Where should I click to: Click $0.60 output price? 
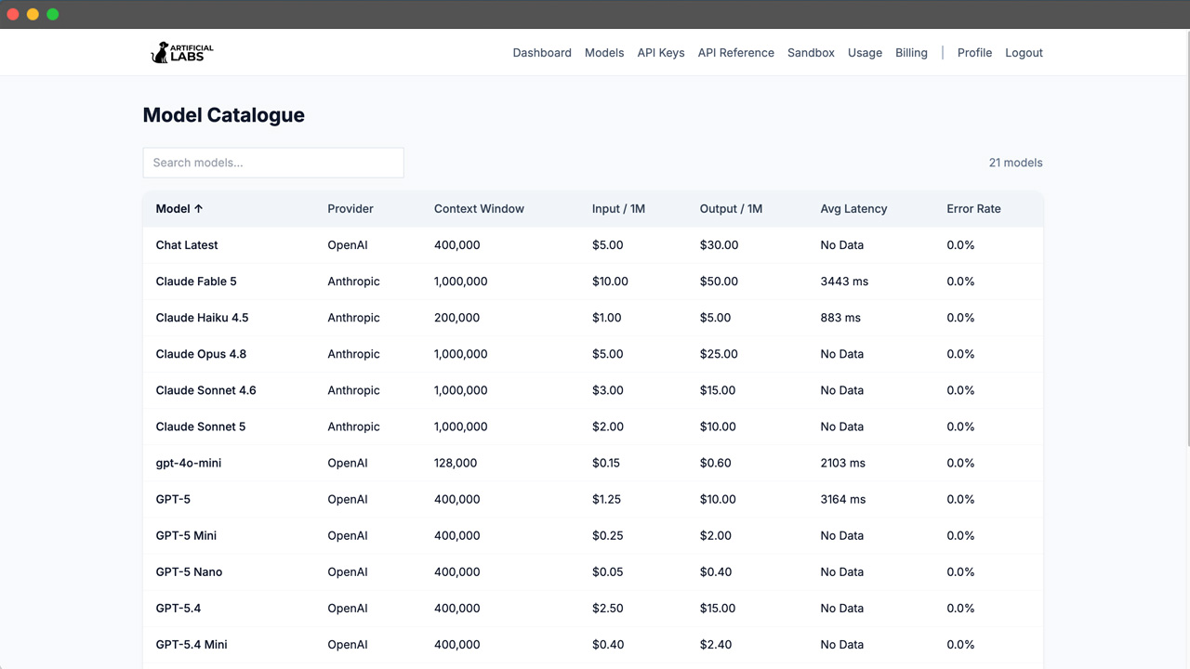(716, 463)
